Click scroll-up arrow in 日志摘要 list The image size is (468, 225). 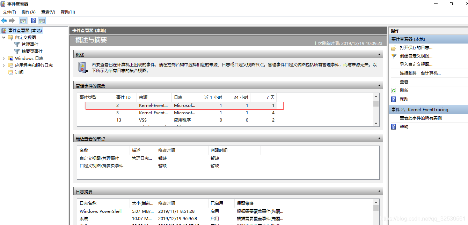[376, 202]
